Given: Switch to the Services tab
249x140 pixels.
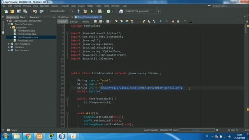Looking at the screenshot, I should (34, 17).
